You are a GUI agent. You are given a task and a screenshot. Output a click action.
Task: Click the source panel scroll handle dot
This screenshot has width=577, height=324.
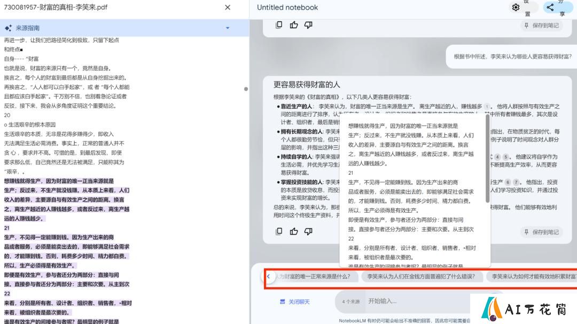coord(246,89)
